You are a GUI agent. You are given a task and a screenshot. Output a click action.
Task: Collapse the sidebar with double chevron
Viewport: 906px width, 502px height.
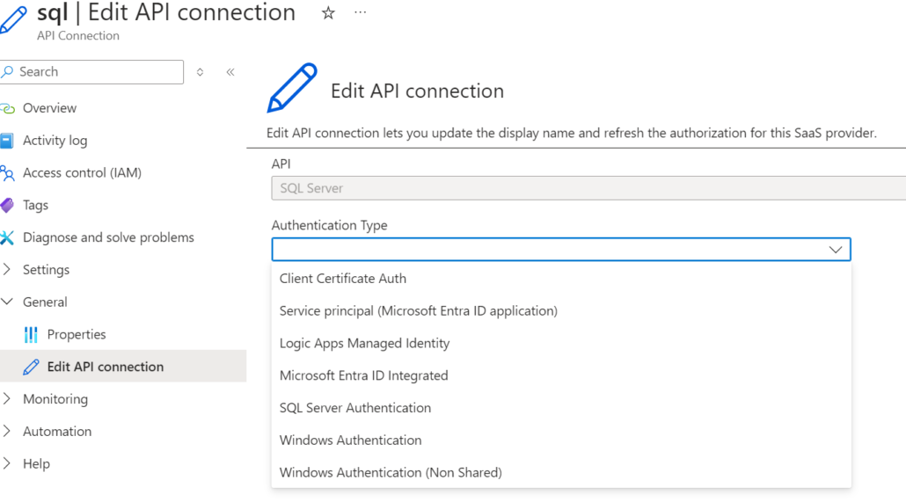[x=230, y=72]
